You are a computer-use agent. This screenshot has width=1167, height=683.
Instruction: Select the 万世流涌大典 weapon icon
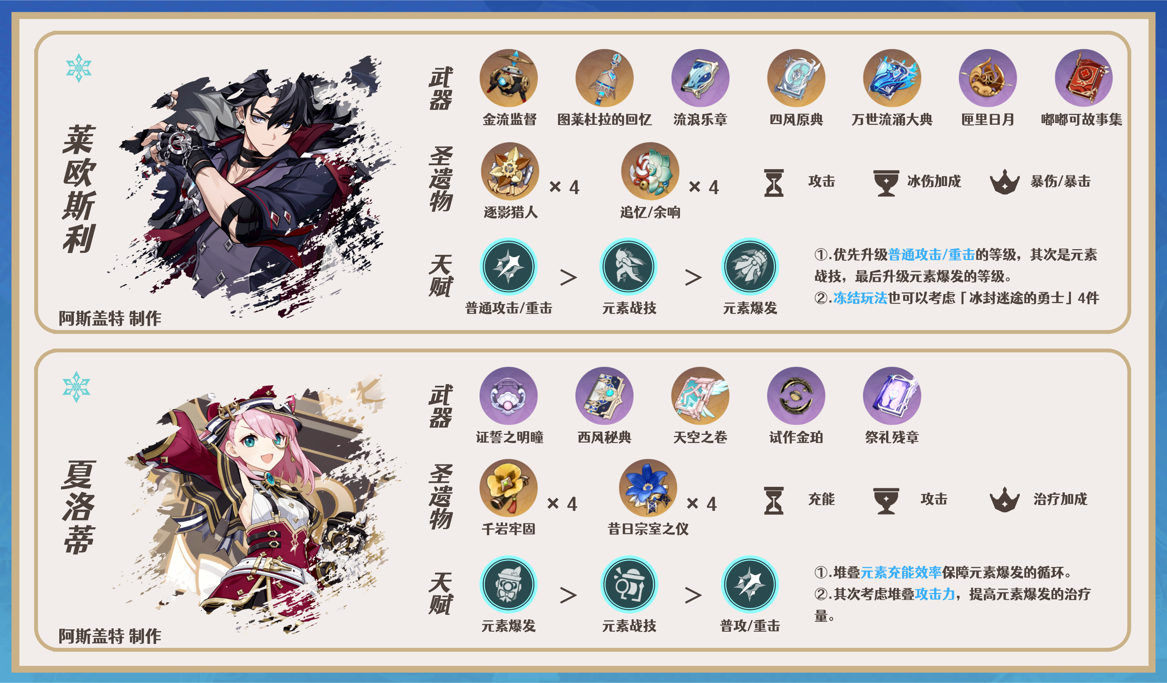pos(892,78)
